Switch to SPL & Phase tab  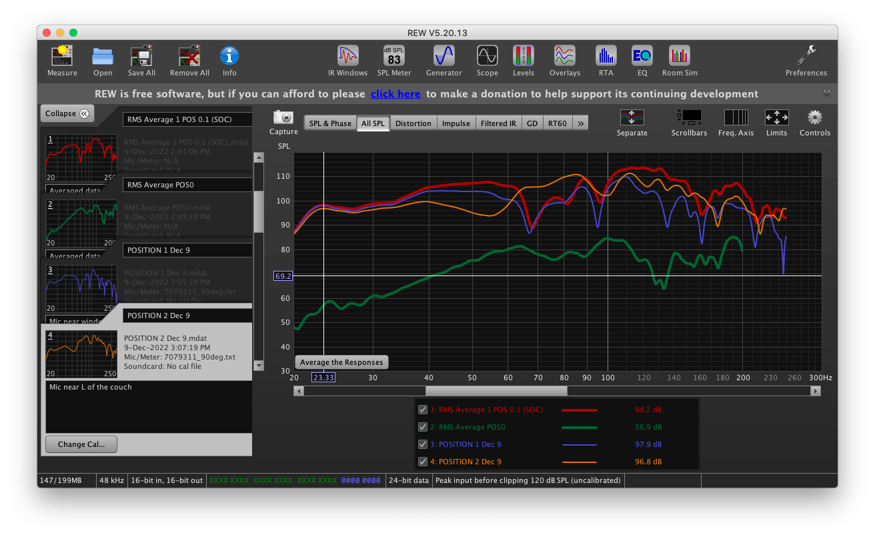(330, 123)
